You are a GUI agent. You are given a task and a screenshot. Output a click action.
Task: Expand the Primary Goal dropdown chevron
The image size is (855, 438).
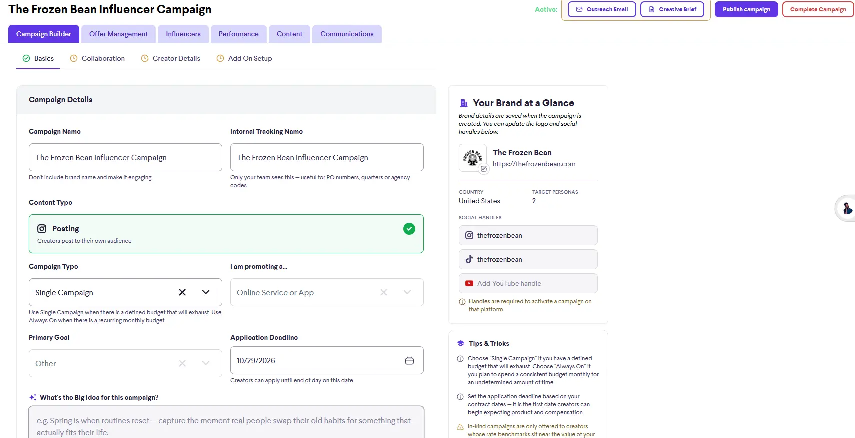pyautogui.click(x=206, y=363)
